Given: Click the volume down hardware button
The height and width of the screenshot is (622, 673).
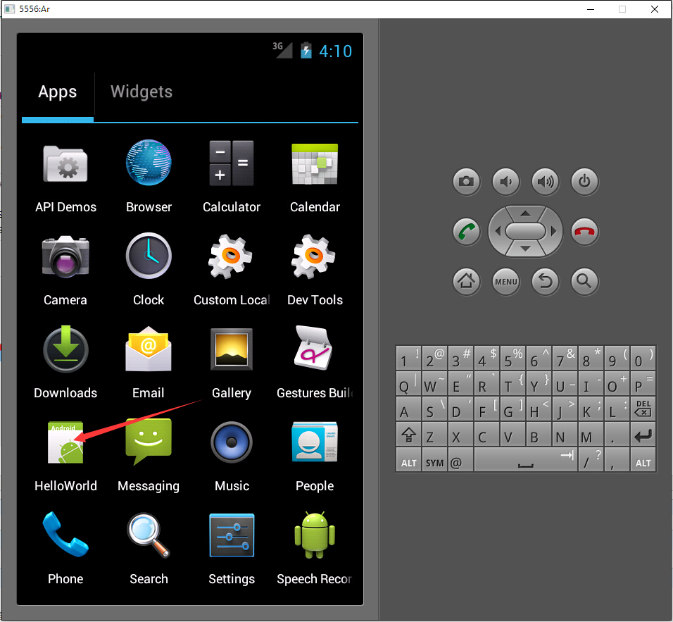Looking at the screenshot, I should point(505,181).
